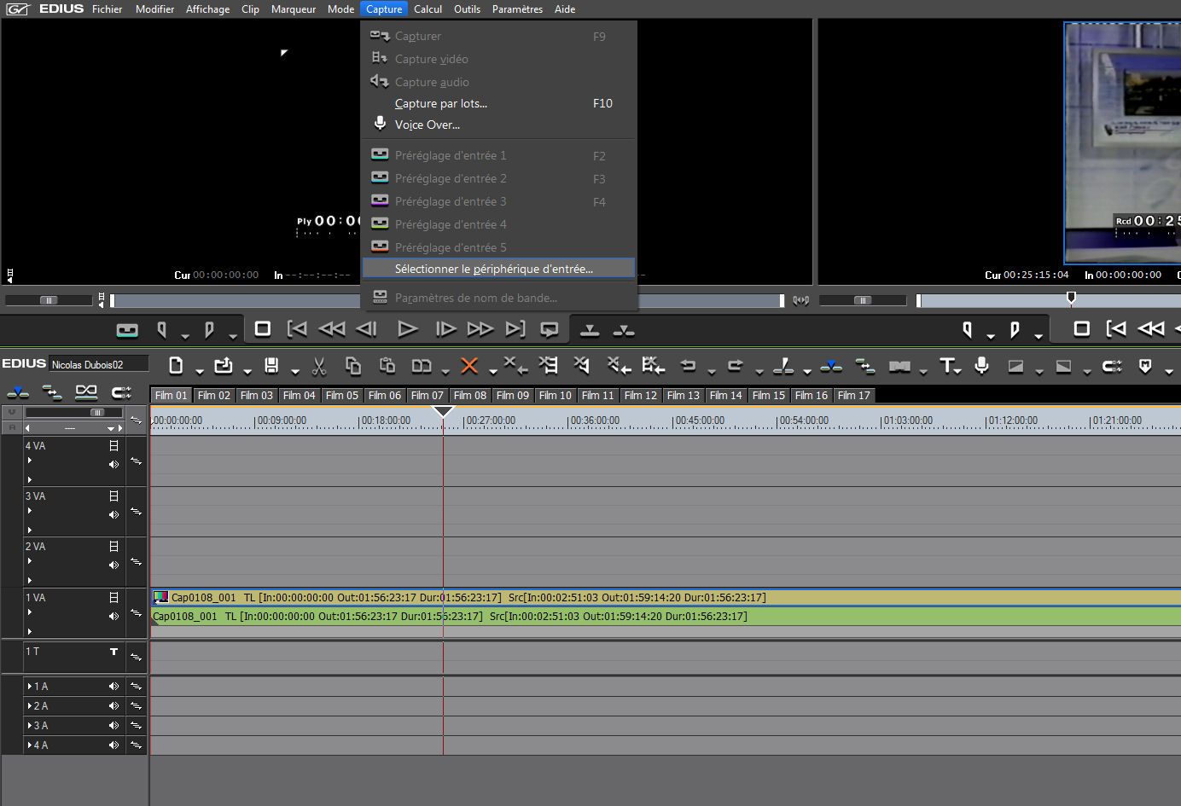This screenshot has height=806, width=1181.
Task: Open dropdown arrow beside Save icon
Action: [x=295, y=371]
